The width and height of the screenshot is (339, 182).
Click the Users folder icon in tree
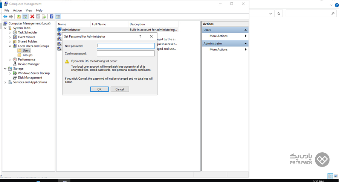click(x=20, y=50)
